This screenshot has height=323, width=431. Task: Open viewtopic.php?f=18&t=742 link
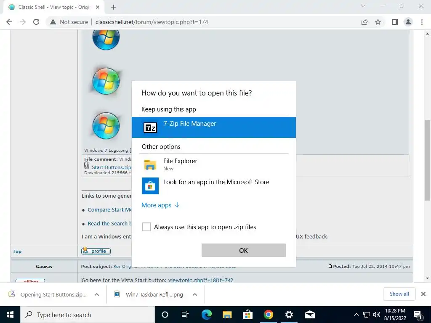coord(201,280)
